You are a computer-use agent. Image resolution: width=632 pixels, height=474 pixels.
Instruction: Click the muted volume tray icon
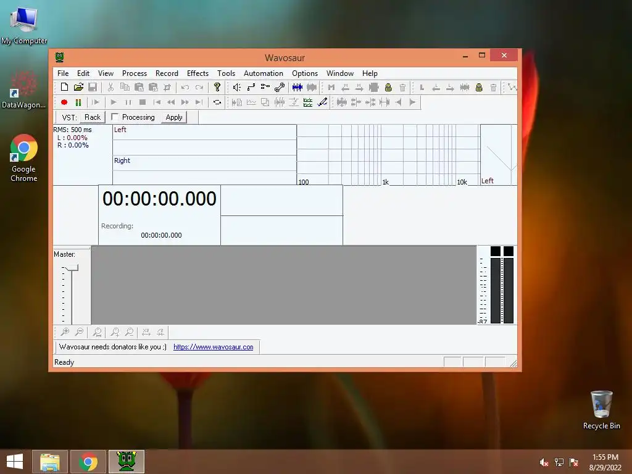coord(544,462)
